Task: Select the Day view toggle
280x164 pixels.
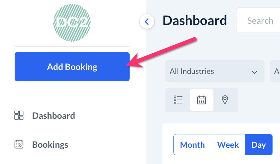Action: coord(259,145)
